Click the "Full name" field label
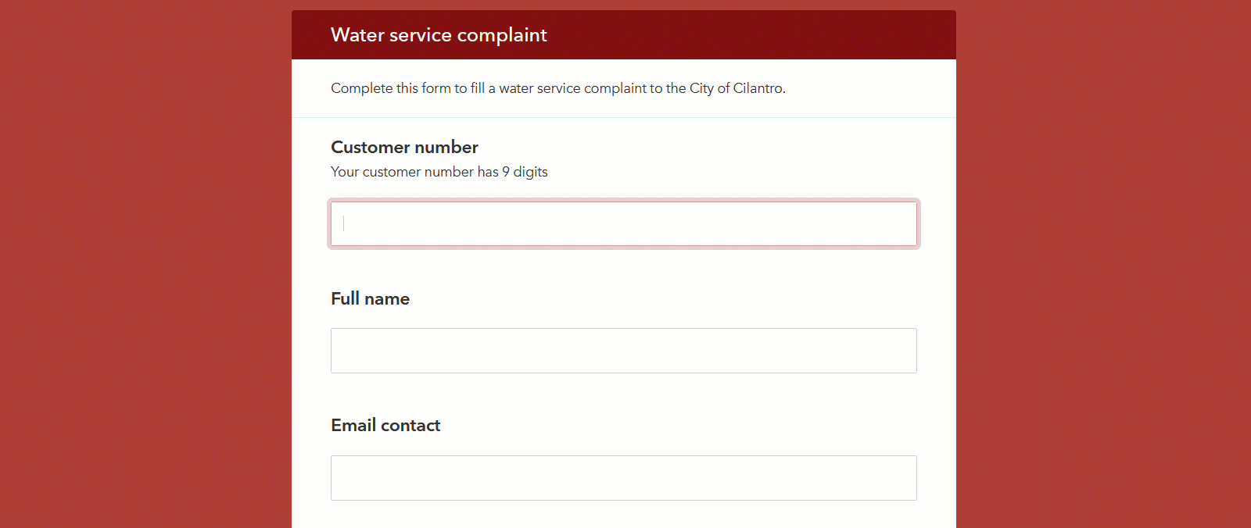 point(370,299)
